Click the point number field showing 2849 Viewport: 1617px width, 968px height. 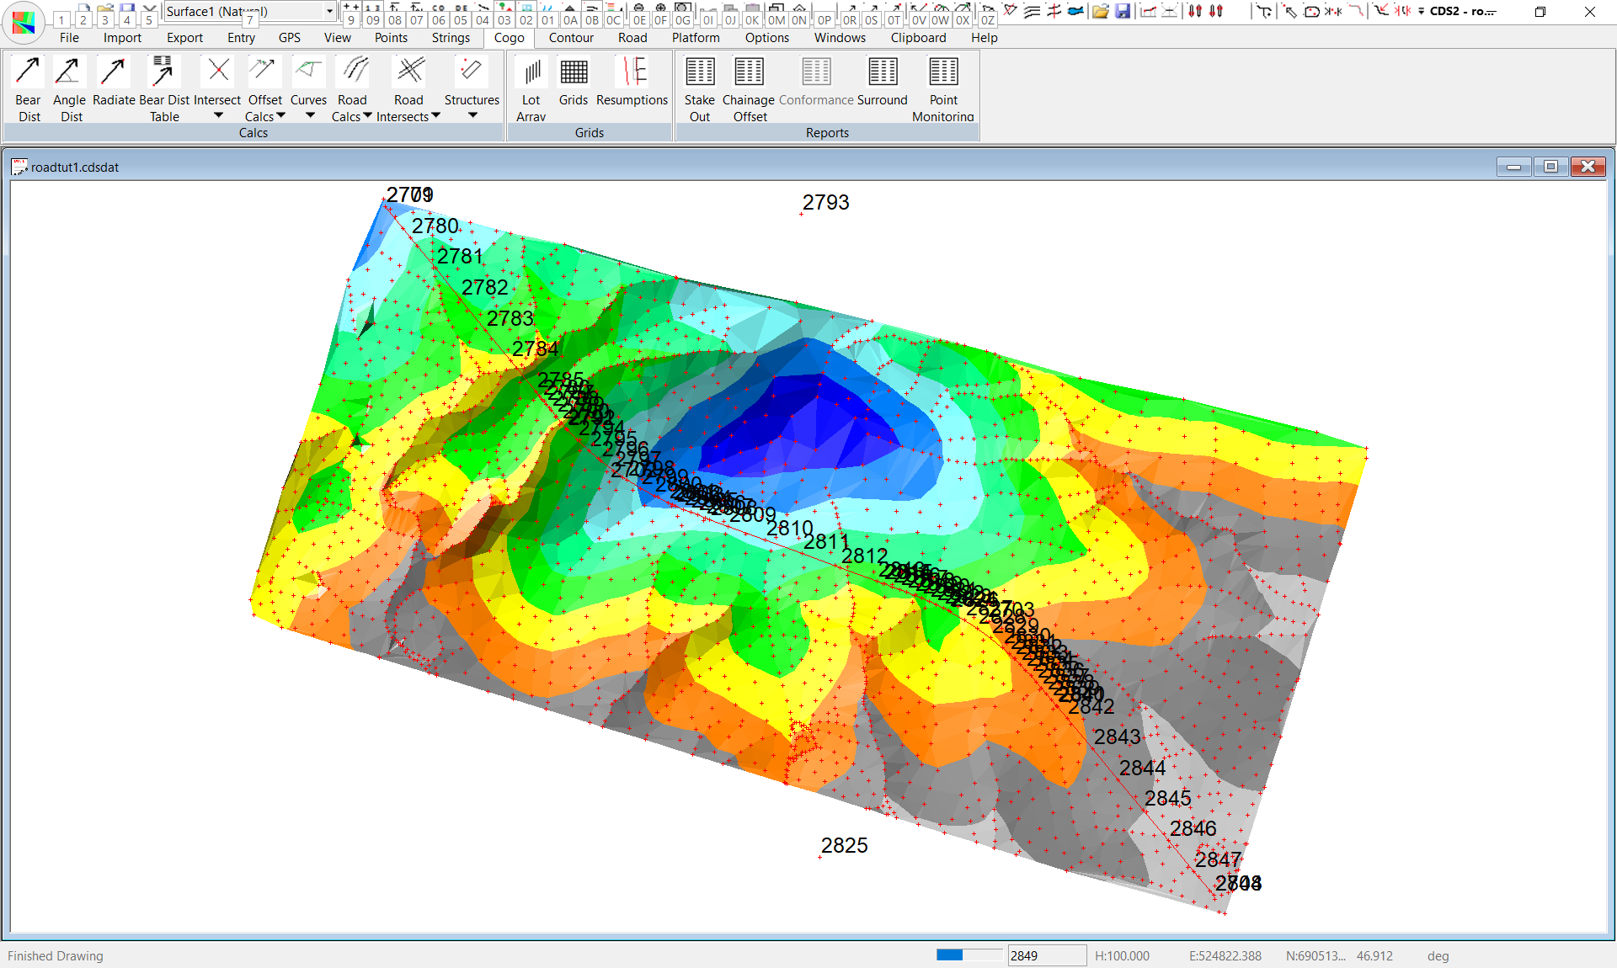[x=1046, y=955]
